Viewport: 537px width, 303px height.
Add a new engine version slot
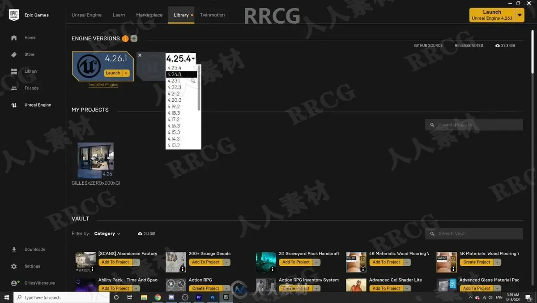133,39
